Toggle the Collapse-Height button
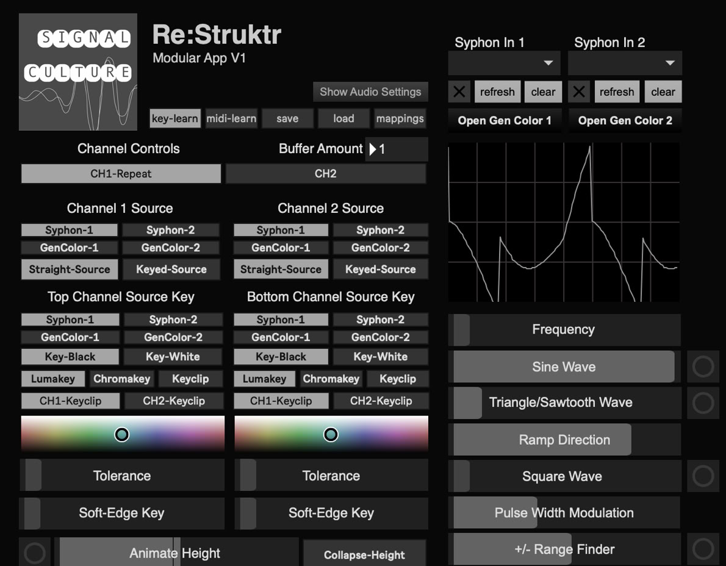The height and width of the screenshot is (566, 726). 364,554
